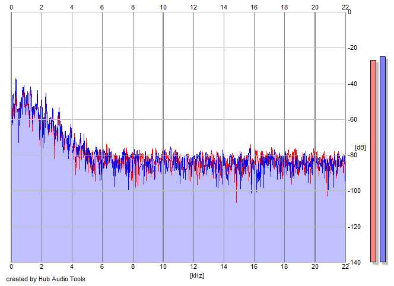The width and height of the screenshot is (394, 286).
Task: Click the blue channel level meter bar
Action: [383, 159]
